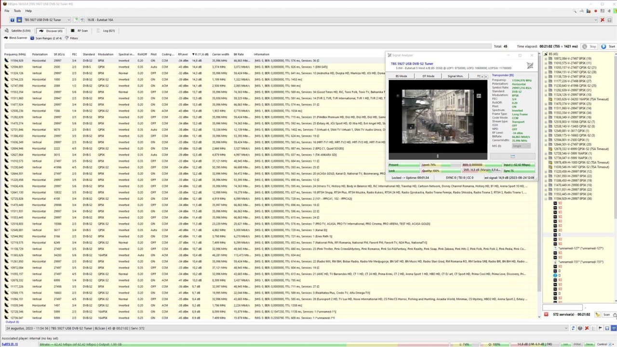Click the yellow folder icon next to tuner selector

tap(20, 20)
